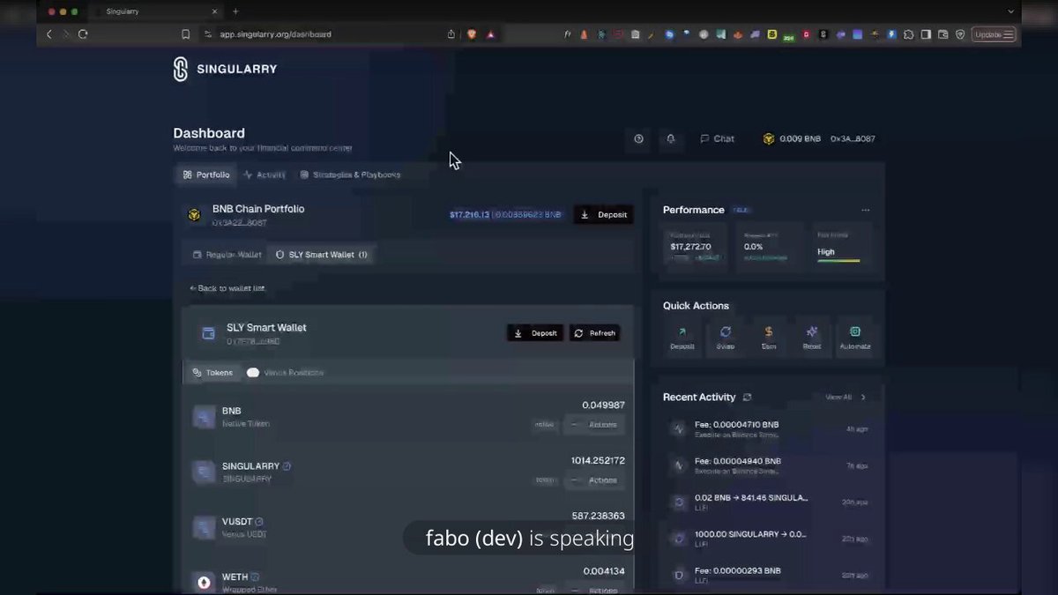The image size is (1058, 595).
Task: Open Strategies & Playbooks tab
Action: click(350, 175)
